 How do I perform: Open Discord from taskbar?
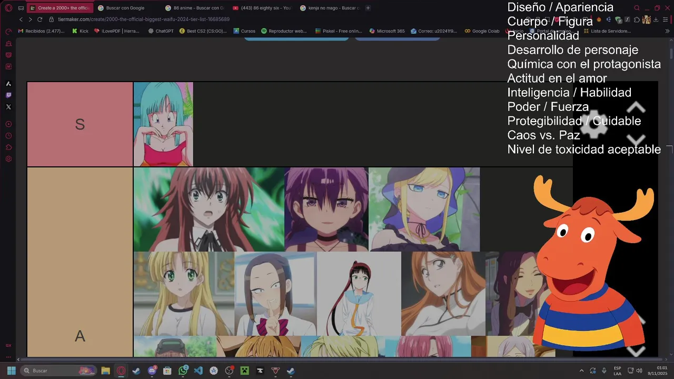(152, 371)
